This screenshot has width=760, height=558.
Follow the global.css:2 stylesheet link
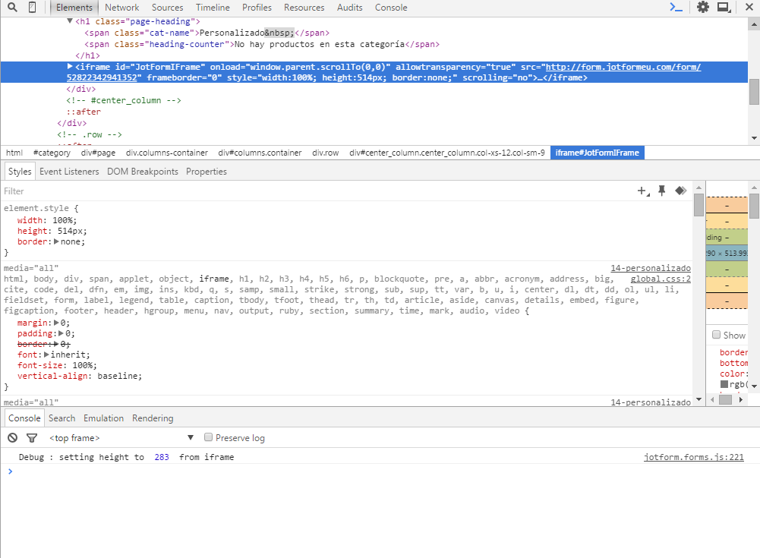point(661,279)
